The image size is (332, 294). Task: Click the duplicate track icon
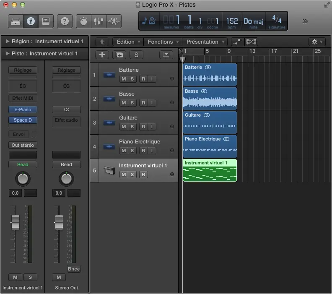[x=119, y=55]
